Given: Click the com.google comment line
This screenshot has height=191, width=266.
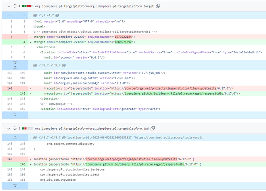Looking at the screenshot, I should point(56,104).
